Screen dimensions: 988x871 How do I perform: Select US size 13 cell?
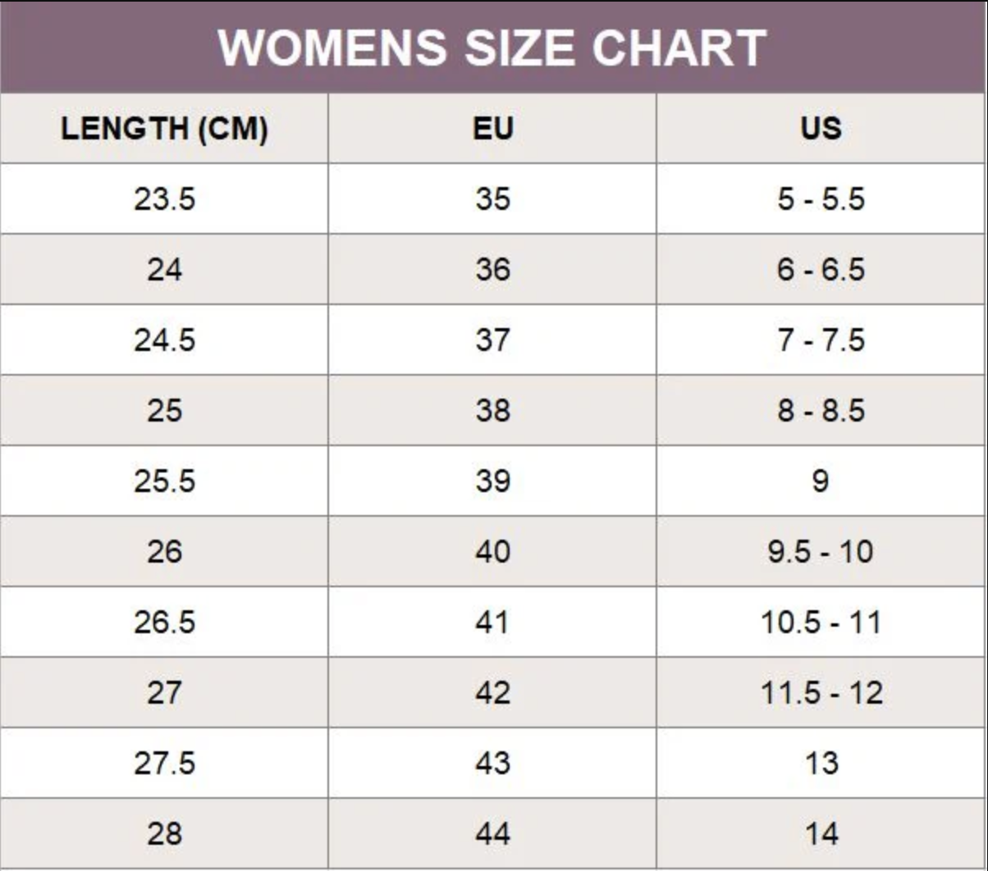(x=821, y=764)
